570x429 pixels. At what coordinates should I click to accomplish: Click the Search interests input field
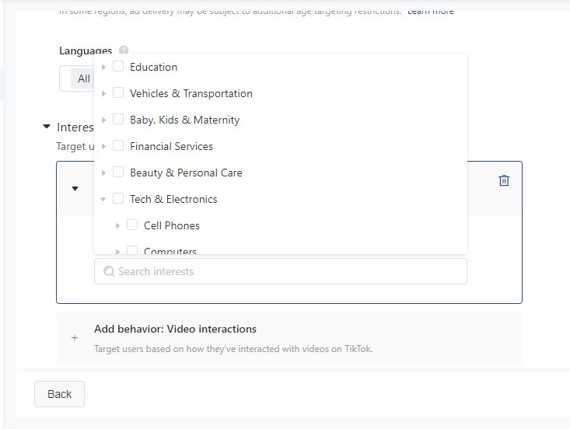288,271
